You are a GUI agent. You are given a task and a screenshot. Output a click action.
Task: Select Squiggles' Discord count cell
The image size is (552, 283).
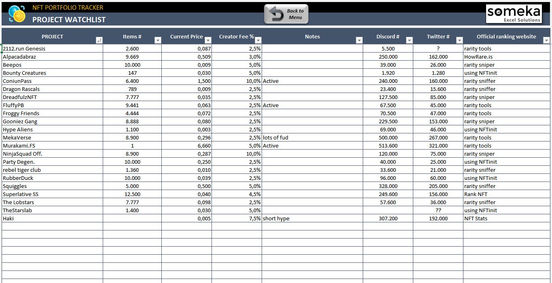tap(388, 186)
